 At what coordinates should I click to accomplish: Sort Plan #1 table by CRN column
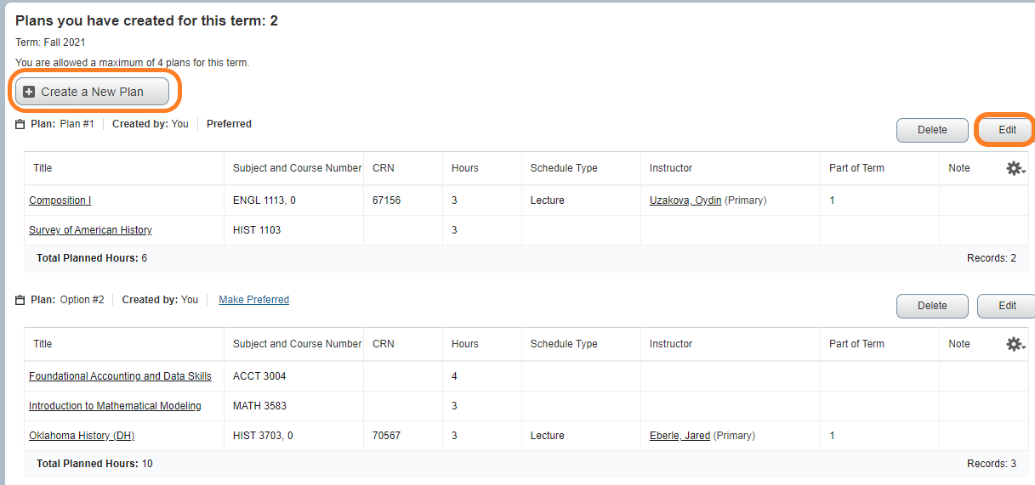pyautogui.click(x=384, y=168)
